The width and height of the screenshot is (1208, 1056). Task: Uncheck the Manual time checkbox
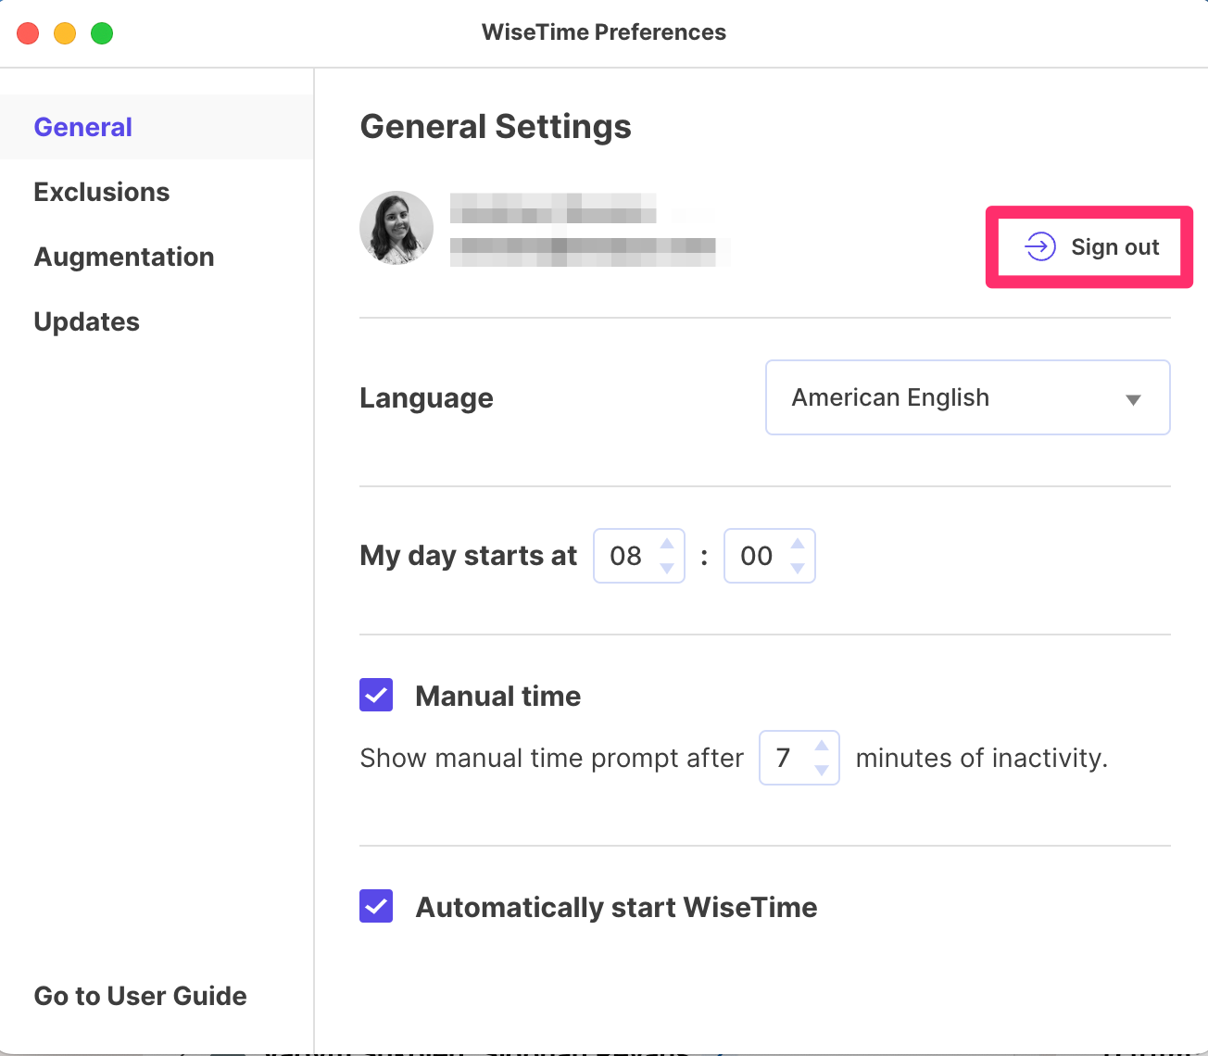[376, 695]
